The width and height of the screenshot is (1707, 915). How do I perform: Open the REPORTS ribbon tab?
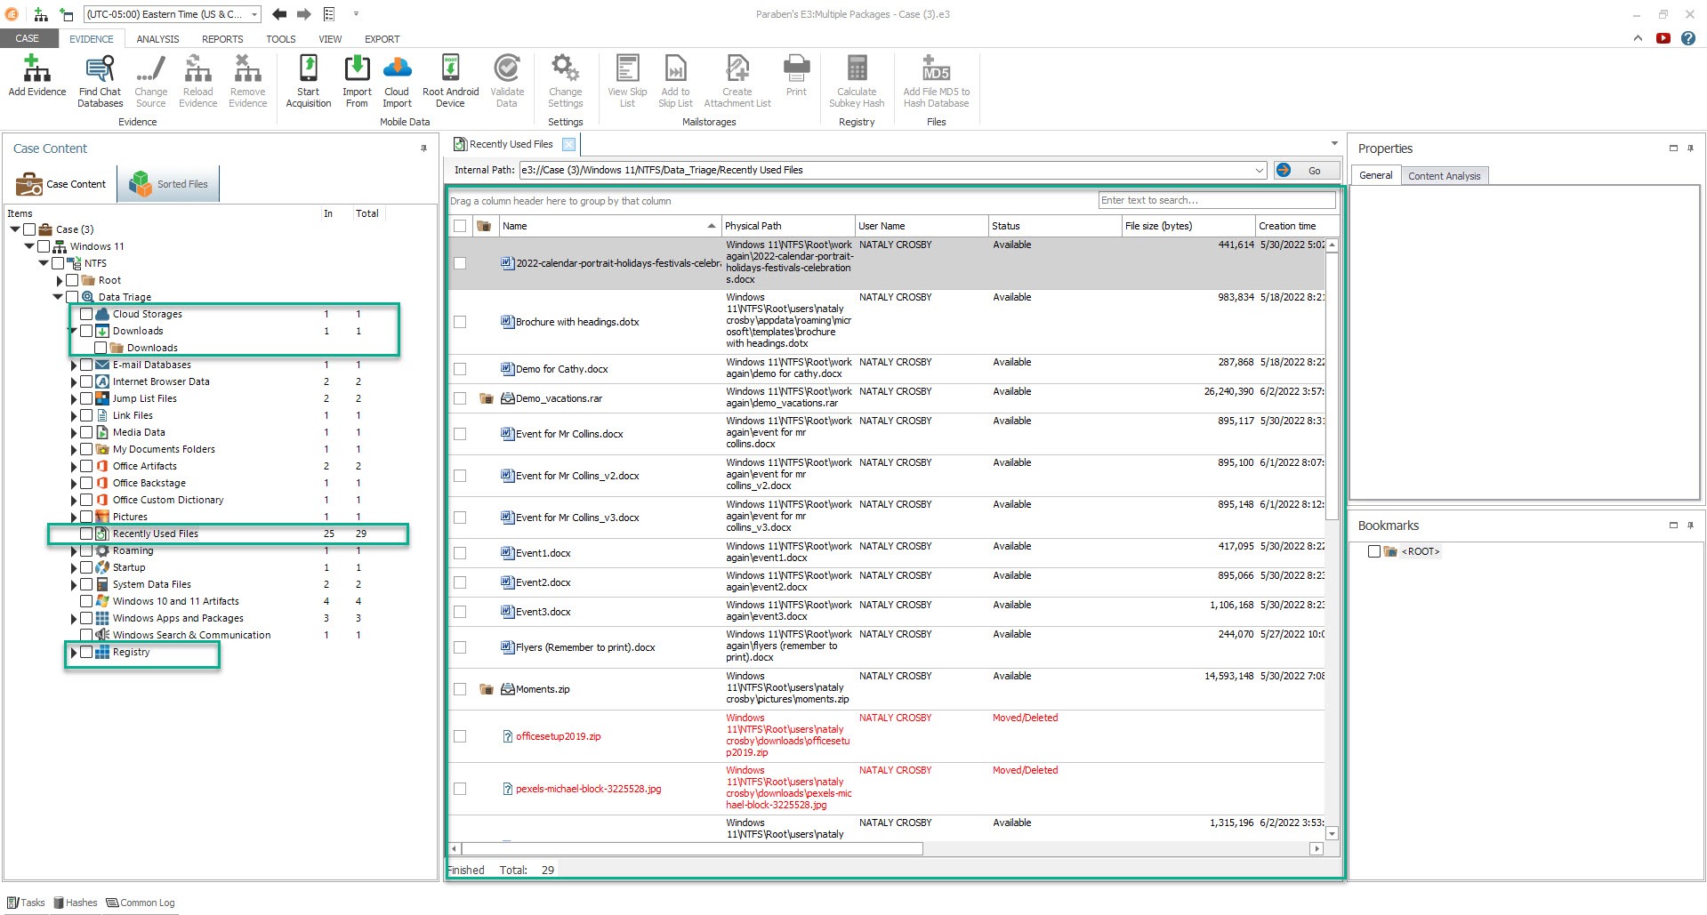[222, 39]
